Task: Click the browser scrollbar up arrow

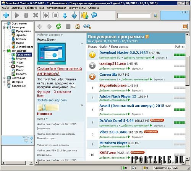Action: [187, 34]
